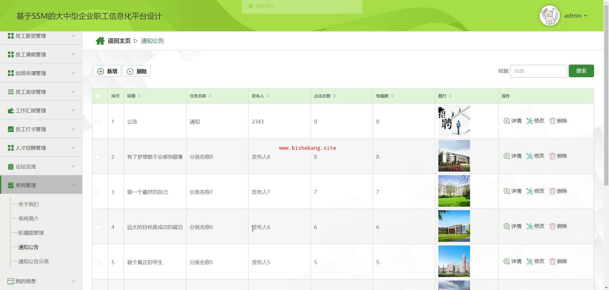
Task: Open 关于我们 in the sidebar
Action: click(x=29, y=205)
